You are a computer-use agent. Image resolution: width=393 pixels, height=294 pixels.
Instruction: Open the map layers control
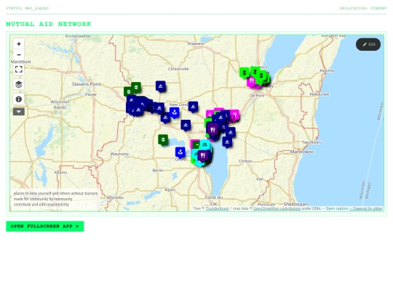19,84
